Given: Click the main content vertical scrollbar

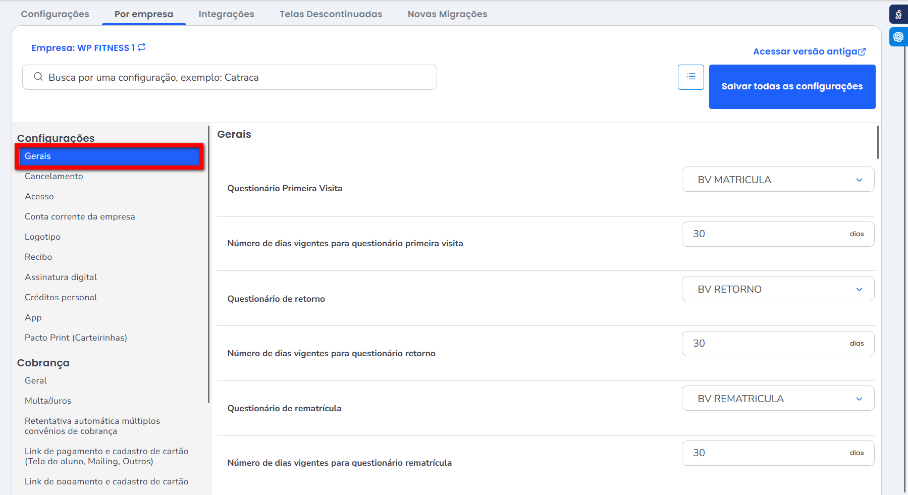Looking at the screenshot, I should [x=878, y=143].
